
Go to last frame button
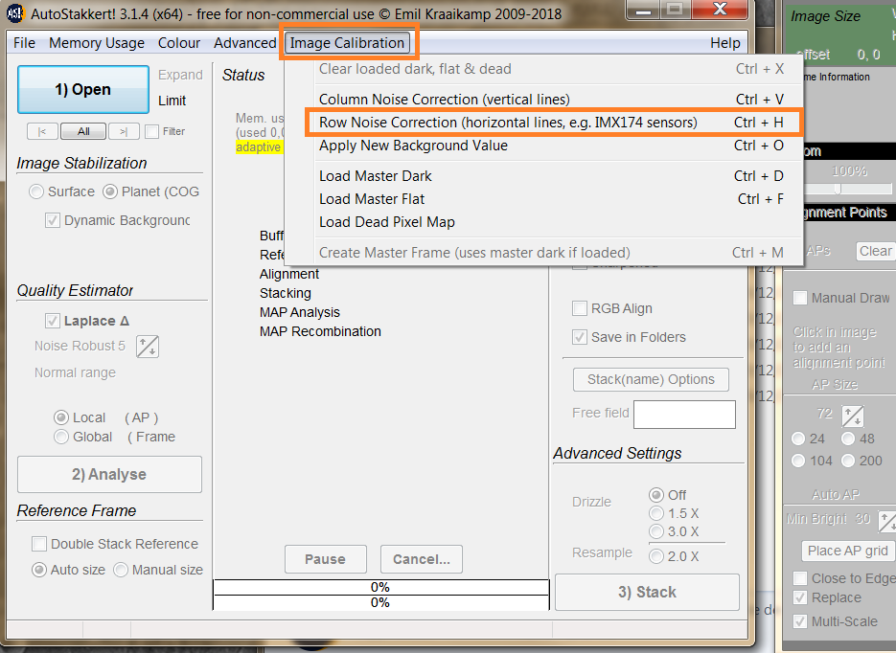click(124, 131)
